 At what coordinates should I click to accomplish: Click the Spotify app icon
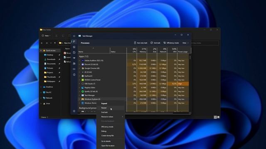(83, 91)
